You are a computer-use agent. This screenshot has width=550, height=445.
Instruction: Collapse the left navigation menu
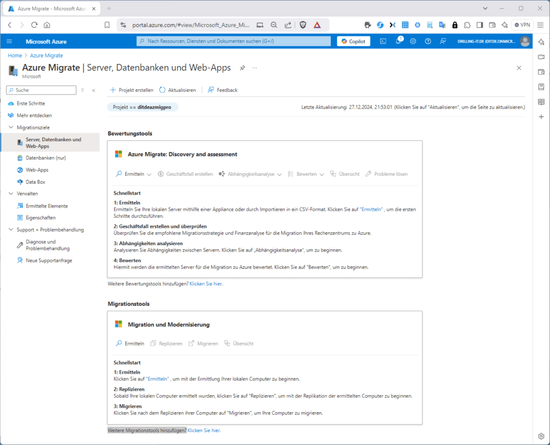pyautogui.click(x=93, y=90)
